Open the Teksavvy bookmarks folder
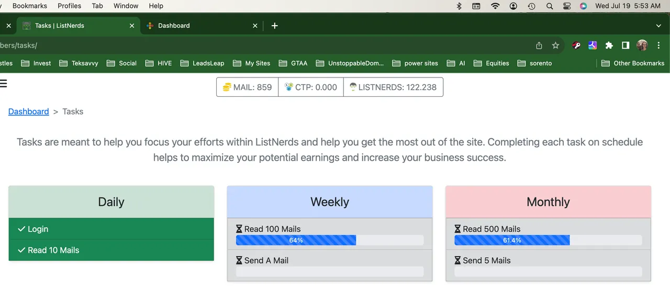The image size is (670, 289). 79,63
